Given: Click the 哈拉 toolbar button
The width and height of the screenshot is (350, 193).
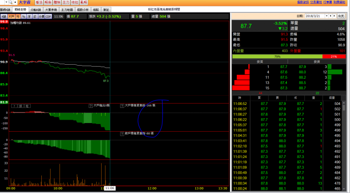Looking at the screenshot, I should click(75, 2).
